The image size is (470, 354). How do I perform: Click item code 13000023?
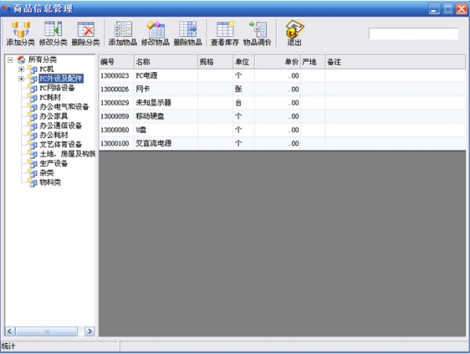[115, 76]
